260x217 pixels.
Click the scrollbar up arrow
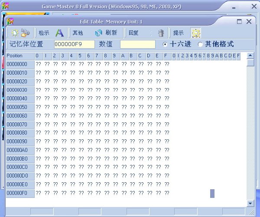[x=250, y=56]
